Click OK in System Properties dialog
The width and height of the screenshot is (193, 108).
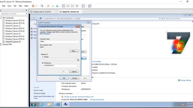tap(64, 78)
